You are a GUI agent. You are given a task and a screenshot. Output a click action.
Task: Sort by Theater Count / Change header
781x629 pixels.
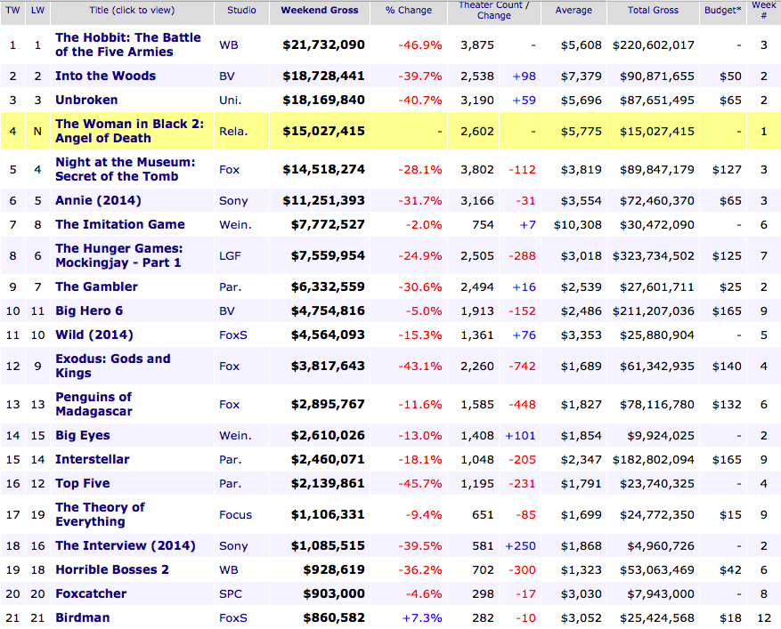click(494, 10)
